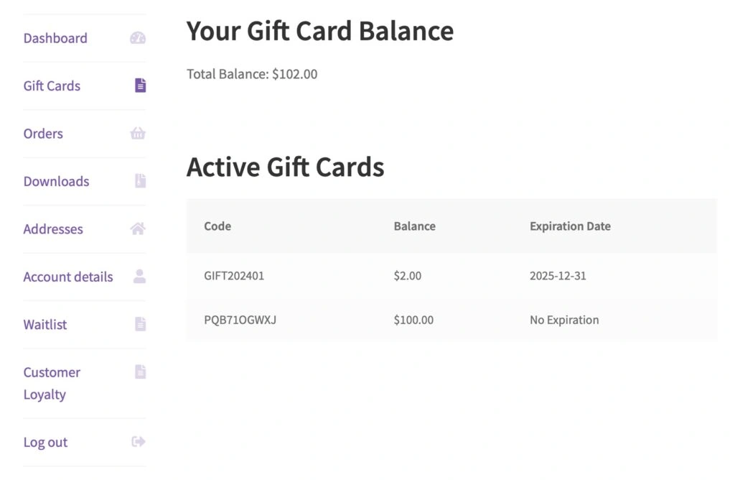Open Customer Loyalty link
Screen dimensions: 735x480
(52, 383)
